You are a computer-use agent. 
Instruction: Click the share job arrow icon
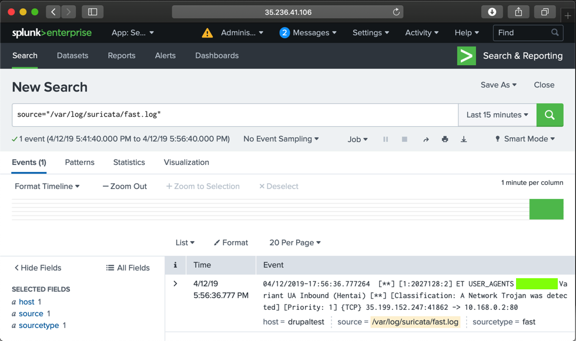click(x=426, y=139)
